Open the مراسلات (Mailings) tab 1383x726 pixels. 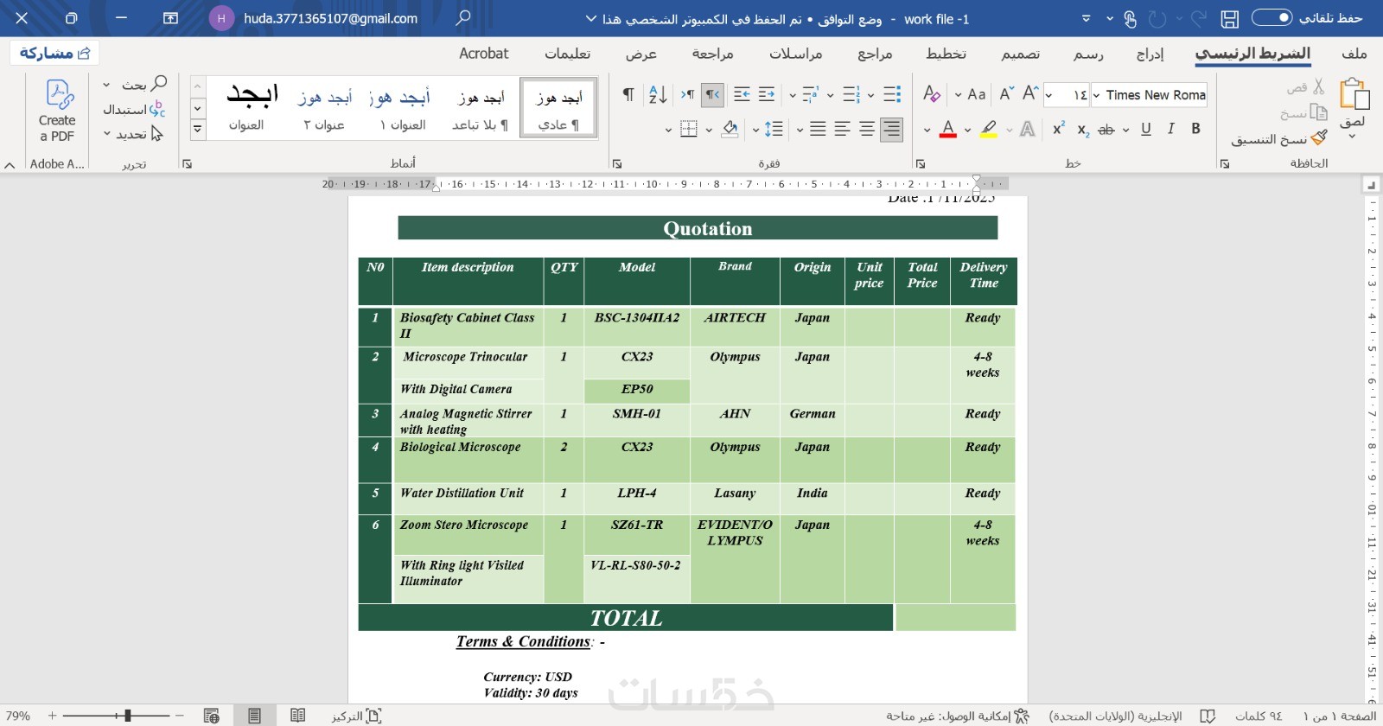coord(796,54)
